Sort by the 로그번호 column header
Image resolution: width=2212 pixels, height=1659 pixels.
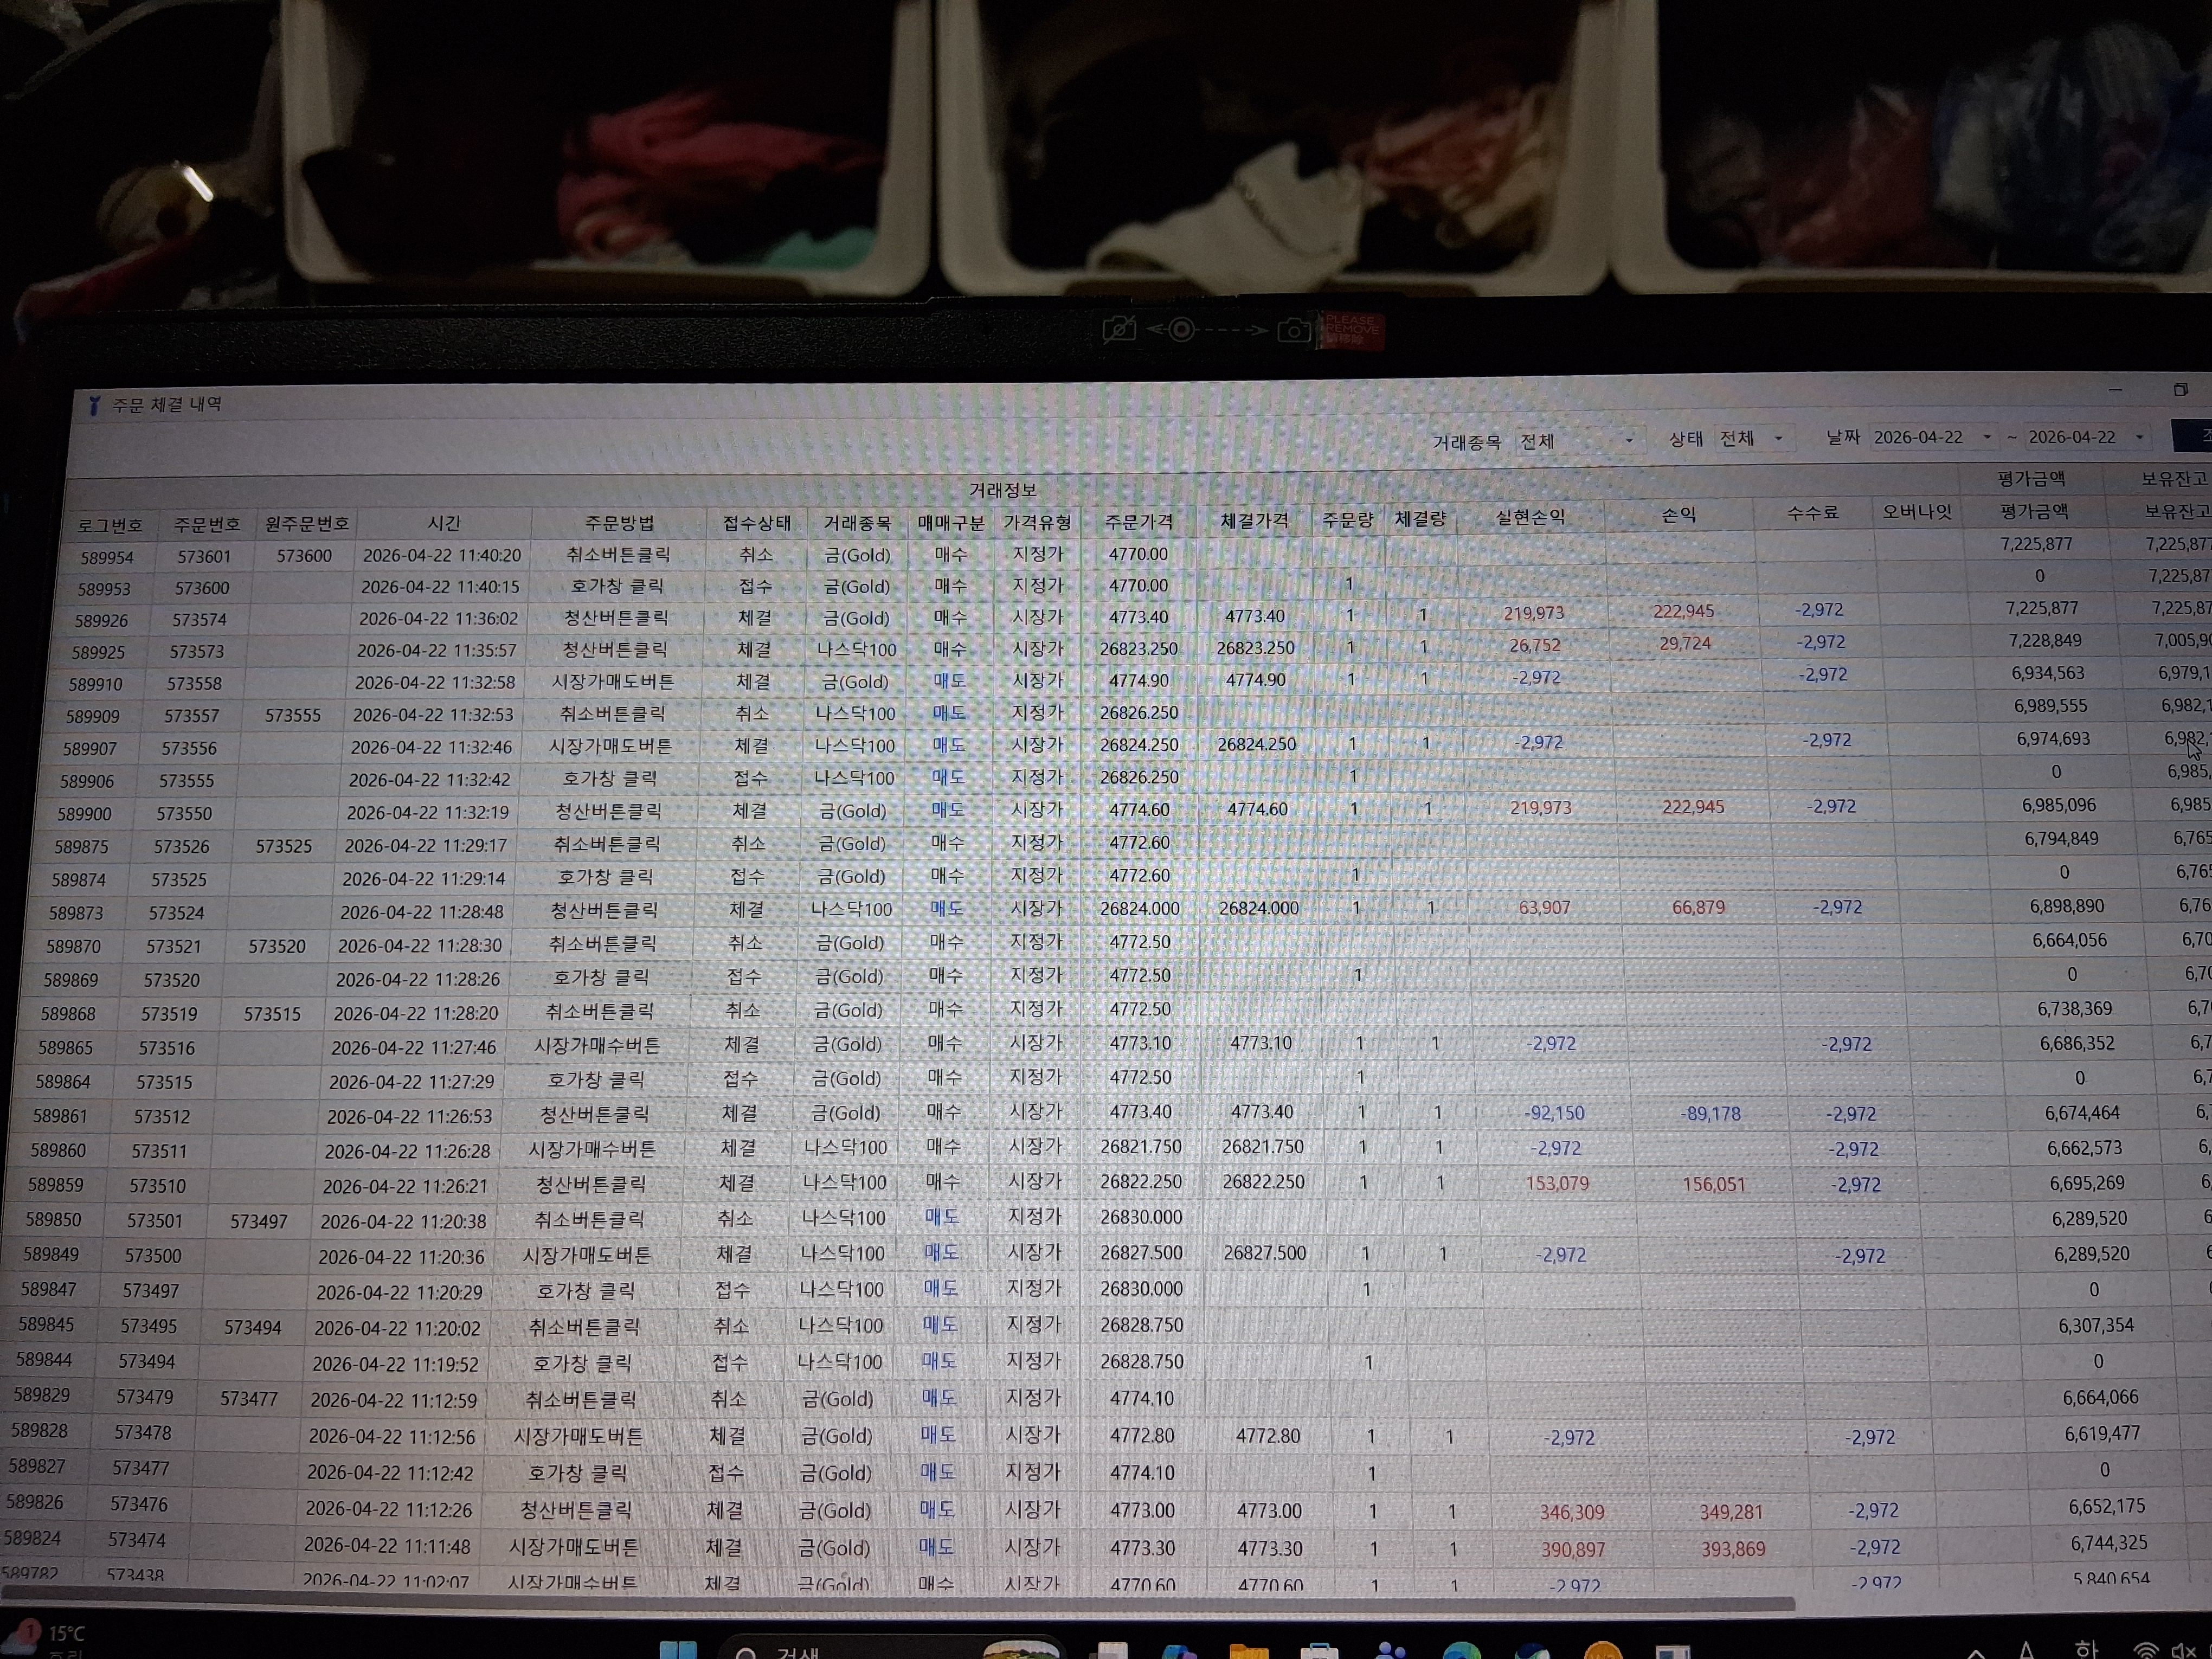[x=110, y=525]
